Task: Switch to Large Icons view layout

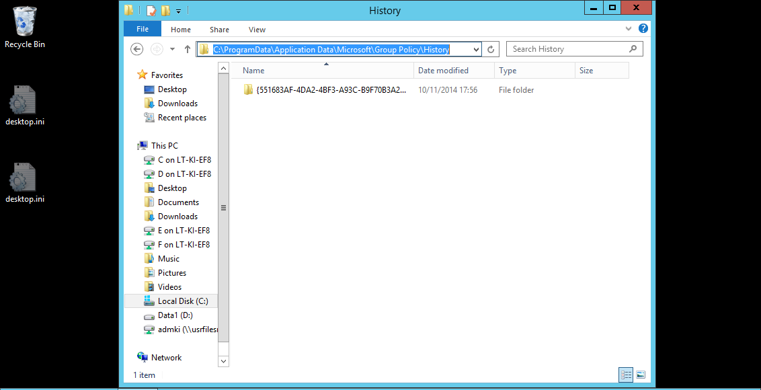Action: point(641,375)
